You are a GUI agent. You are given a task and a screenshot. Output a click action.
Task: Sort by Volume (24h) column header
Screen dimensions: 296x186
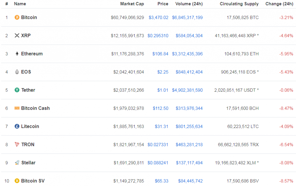(x=189, y=4)
